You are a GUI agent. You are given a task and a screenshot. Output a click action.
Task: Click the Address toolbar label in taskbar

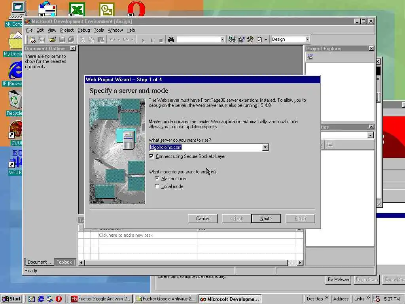tap(341, 299)
